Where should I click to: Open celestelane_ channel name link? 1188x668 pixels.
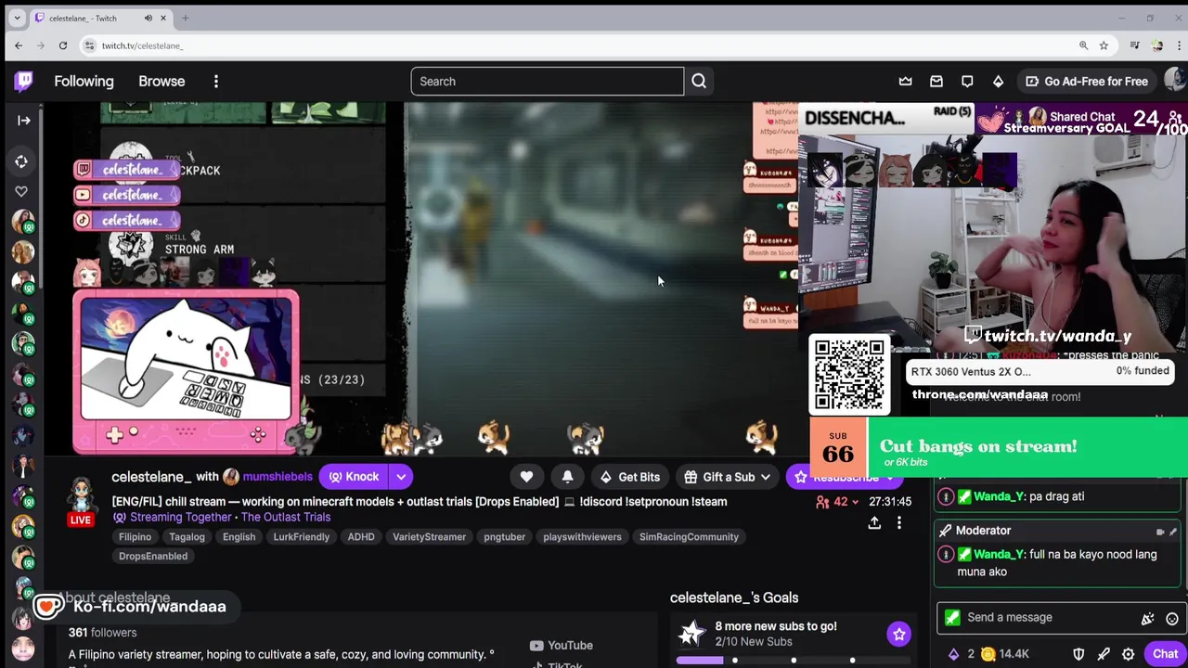click(151, 477)
